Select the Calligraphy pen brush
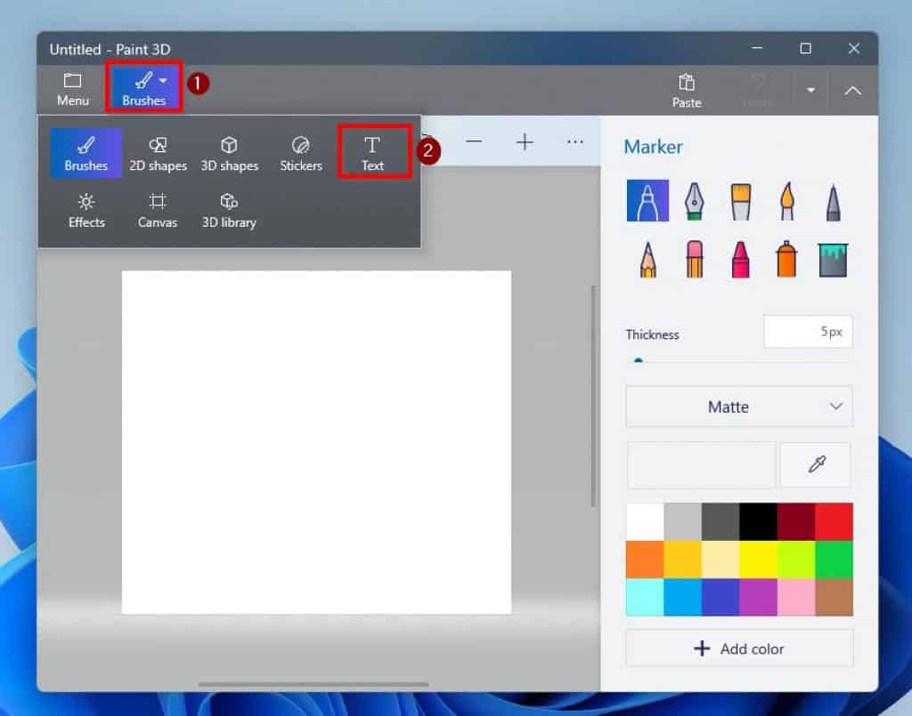Screen dimensions: 912x716 (x=694, y=201)
